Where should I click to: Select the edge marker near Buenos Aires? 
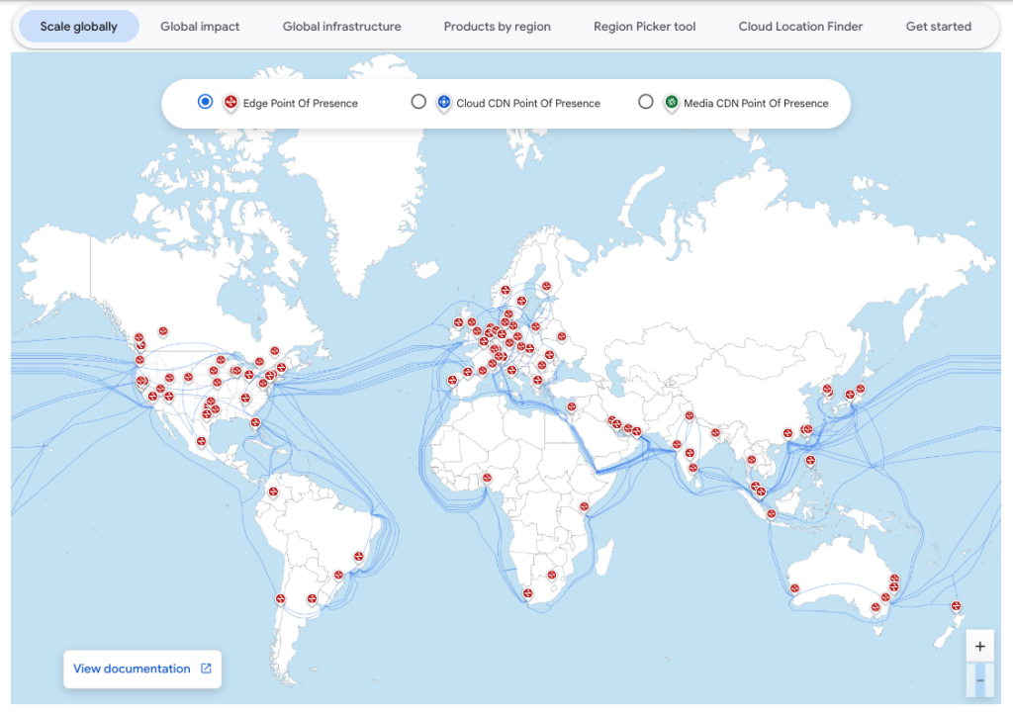coord(312,599)
